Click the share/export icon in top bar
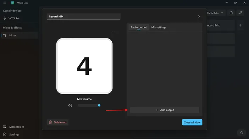249x139 pixels. click(231, 13)
